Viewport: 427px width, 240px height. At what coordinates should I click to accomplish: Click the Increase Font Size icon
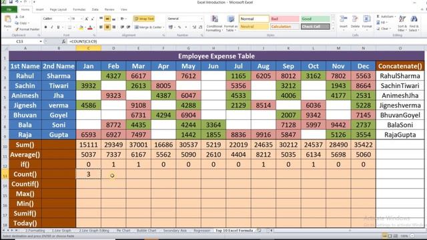tap(86, 19)
